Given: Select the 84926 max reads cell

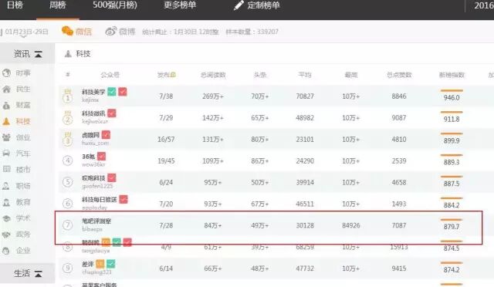Looking at the screenshot, I should (351, 225).
